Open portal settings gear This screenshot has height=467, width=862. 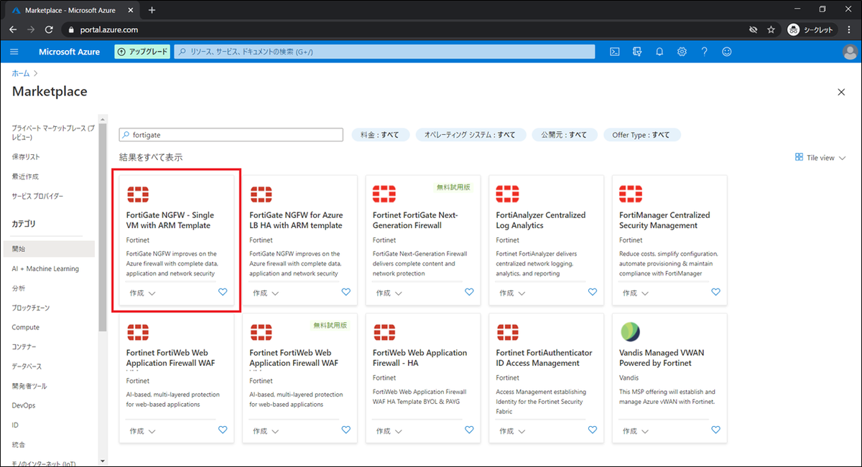tap(682, 52)
